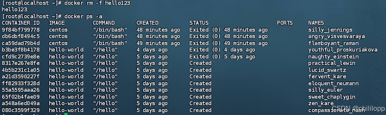Click the name flamboyant_raman
The height and width of the screenshot is (115, 386).
tap(333, 43)
